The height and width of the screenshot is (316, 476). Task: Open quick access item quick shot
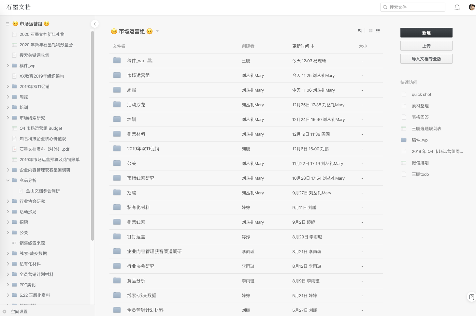pos(421,94)
